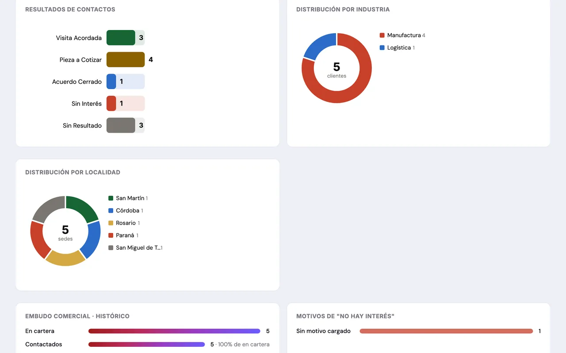Click the "Resultados de Contactos" heading

[70, 9]
